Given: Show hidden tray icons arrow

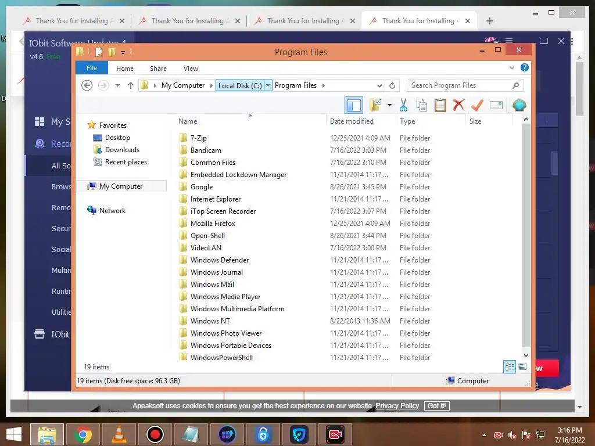Looking at the screenshot, I should click(x=484, y=434).
